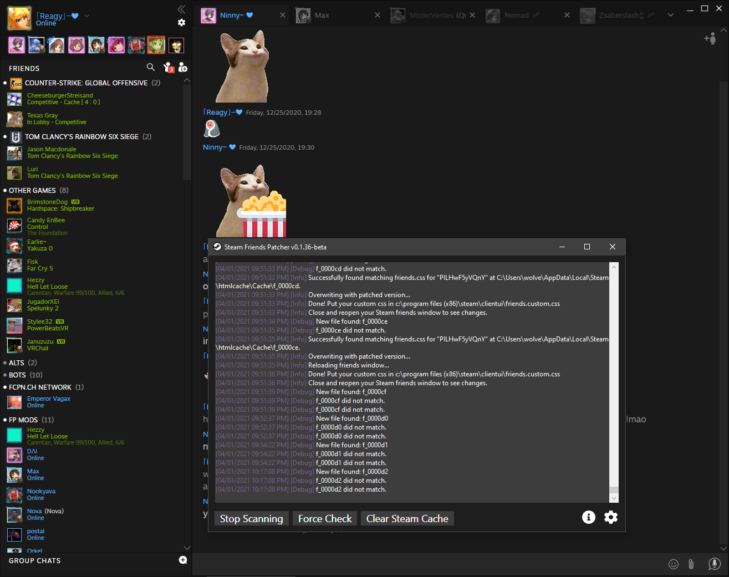
Task: Click Rainbow Six Siege game icon
Action: (16, 137)
